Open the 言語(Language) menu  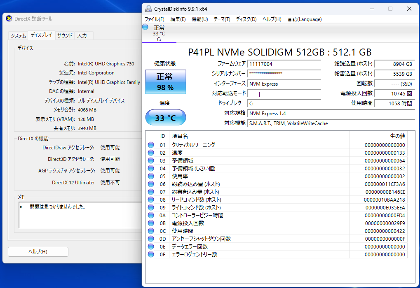305,19
